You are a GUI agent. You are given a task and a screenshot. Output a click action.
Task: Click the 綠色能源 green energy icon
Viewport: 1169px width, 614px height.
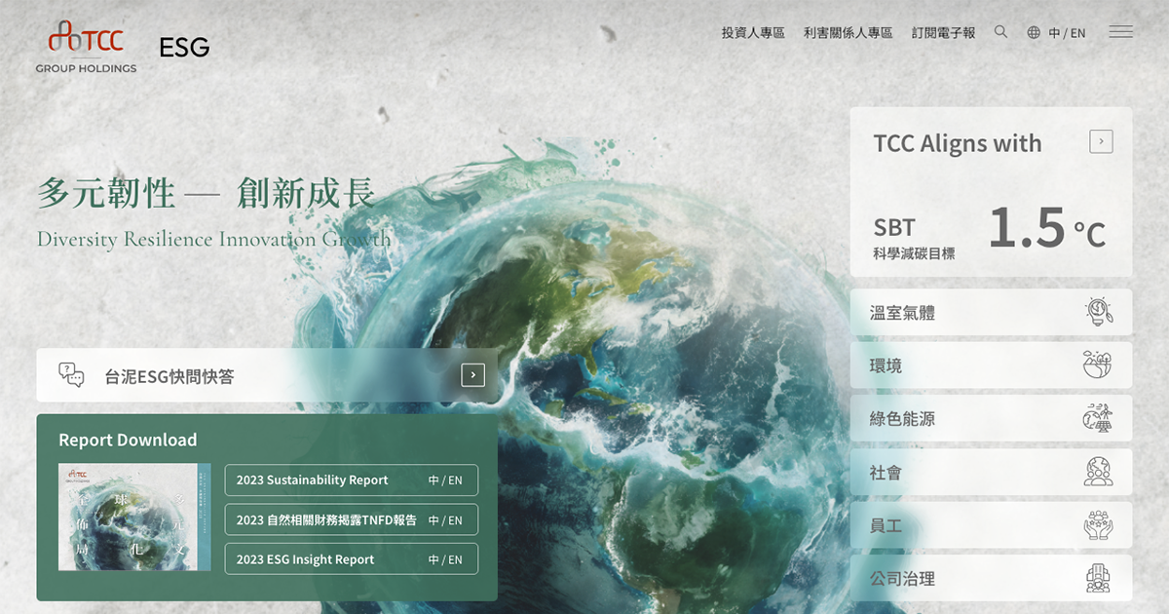(1098, 419)
